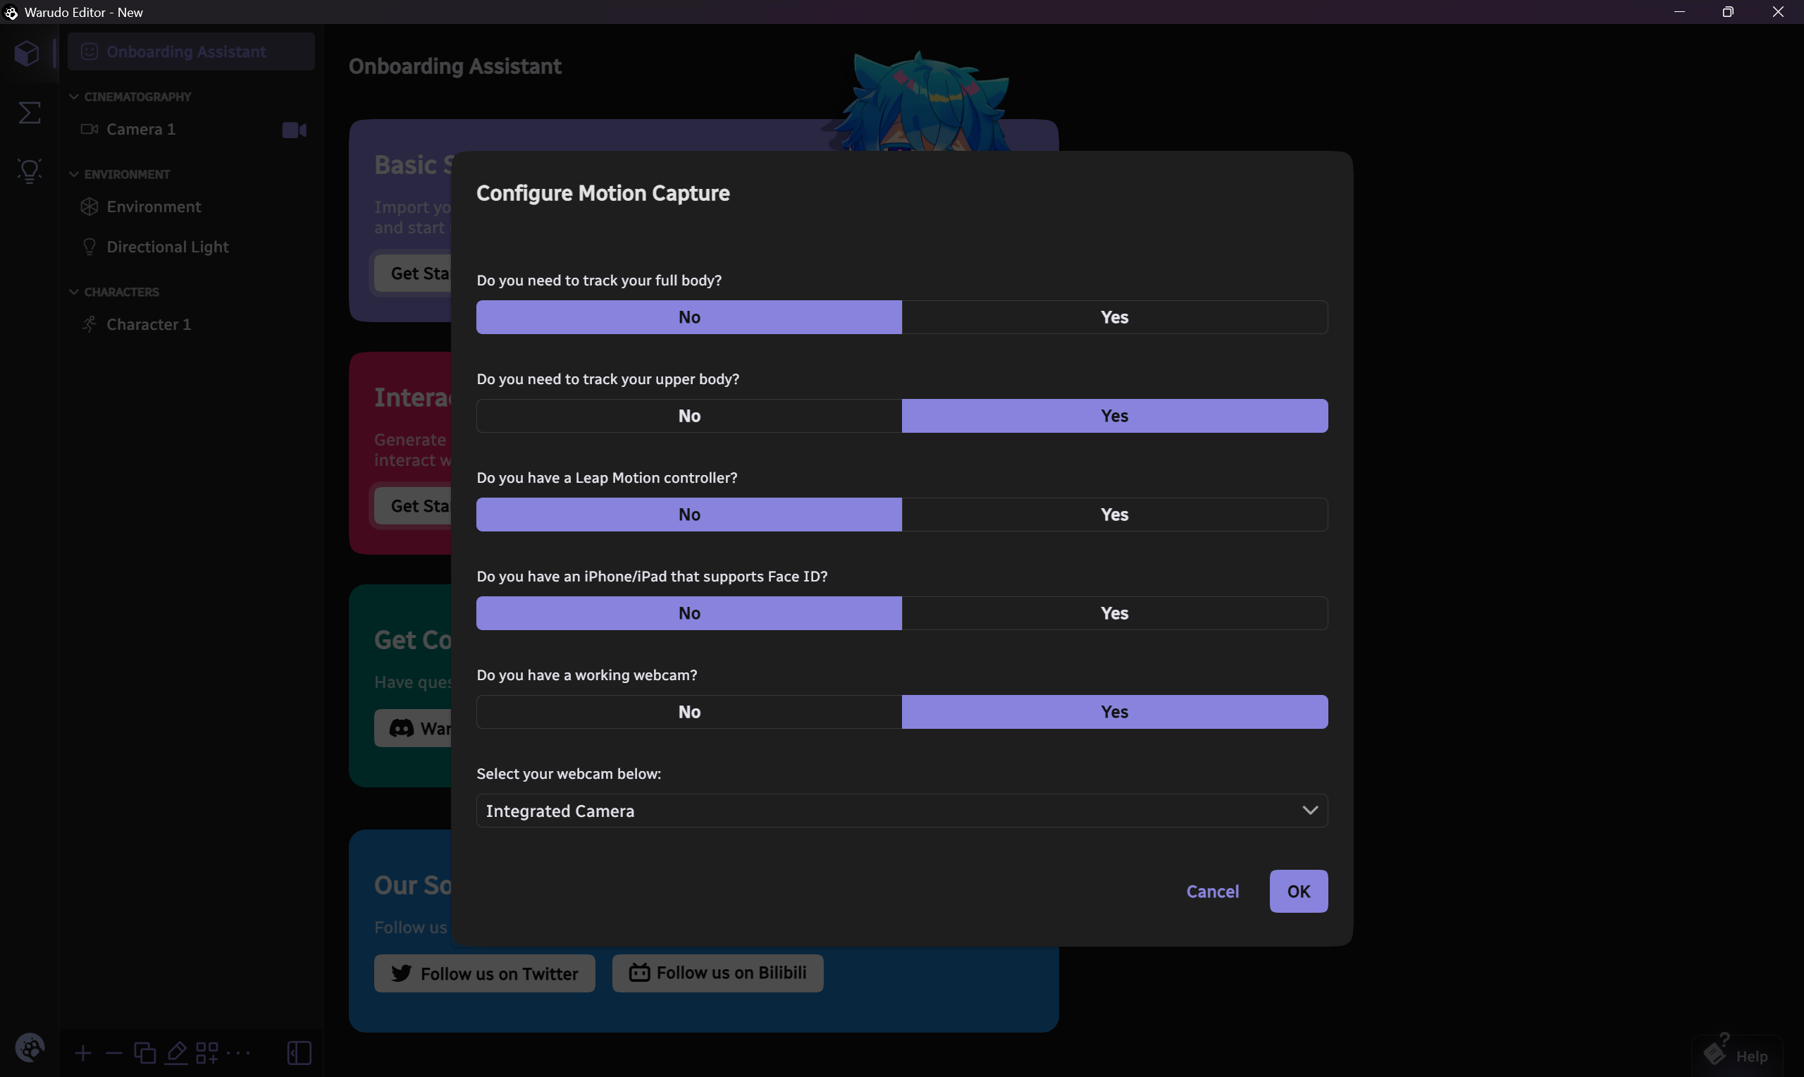Click the minus Remove Asset icon
This screenshot has width=1804, height=1077.
(x=114, y=1053)
